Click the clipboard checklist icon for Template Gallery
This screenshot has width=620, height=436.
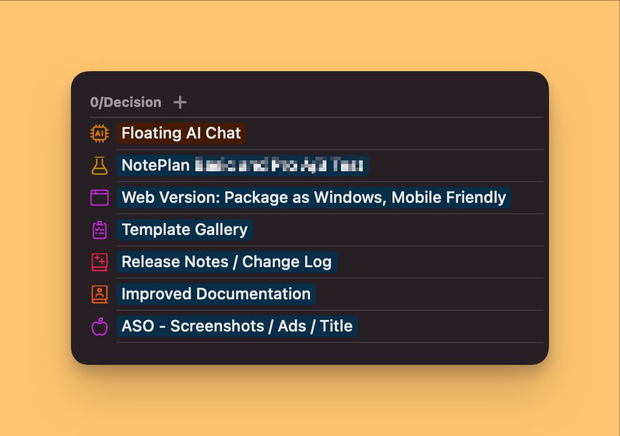point(99,230)
